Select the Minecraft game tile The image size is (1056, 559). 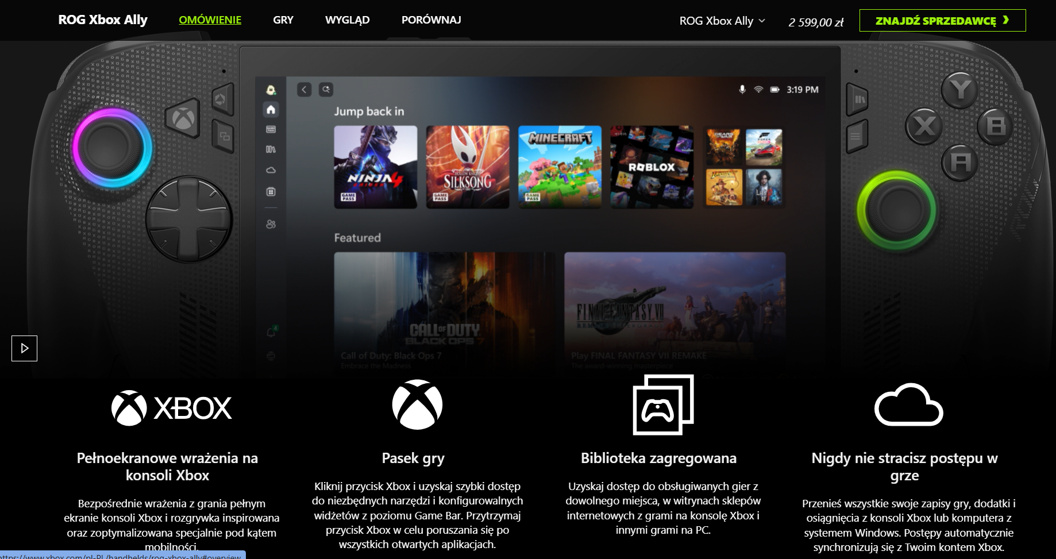pyautogui.click(x=560, y=167)
